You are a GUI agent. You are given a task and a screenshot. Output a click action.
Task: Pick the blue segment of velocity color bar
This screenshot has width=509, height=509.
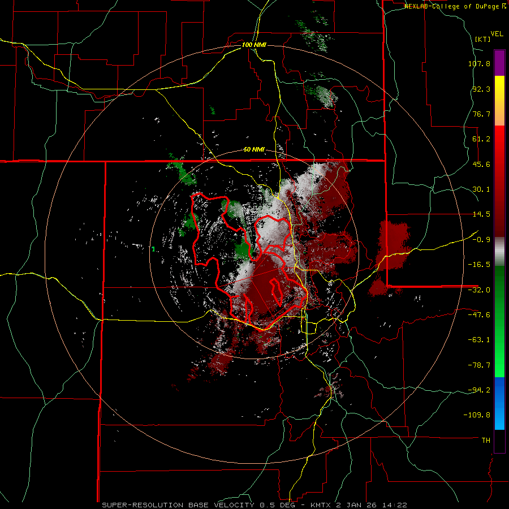(x=499, y=403)
